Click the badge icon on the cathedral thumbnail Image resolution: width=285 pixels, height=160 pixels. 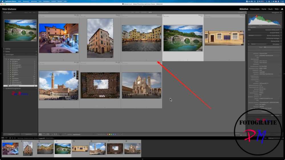click(x=159, y=98)
